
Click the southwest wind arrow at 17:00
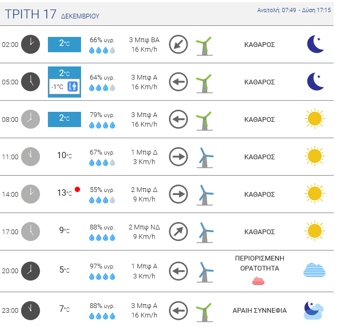(178, 231)
